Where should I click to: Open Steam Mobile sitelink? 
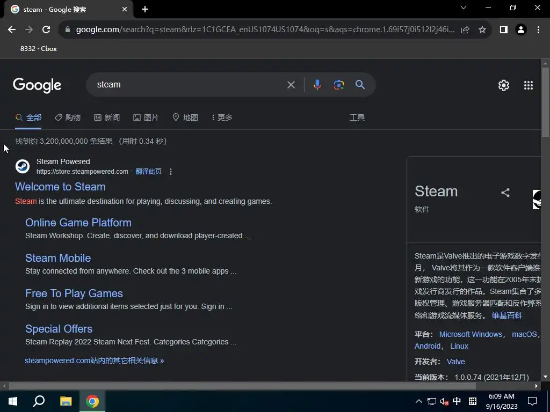click(58, 258)
